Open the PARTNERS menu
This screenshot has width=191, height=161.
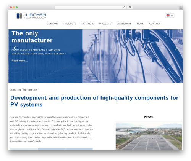(87, 24)
